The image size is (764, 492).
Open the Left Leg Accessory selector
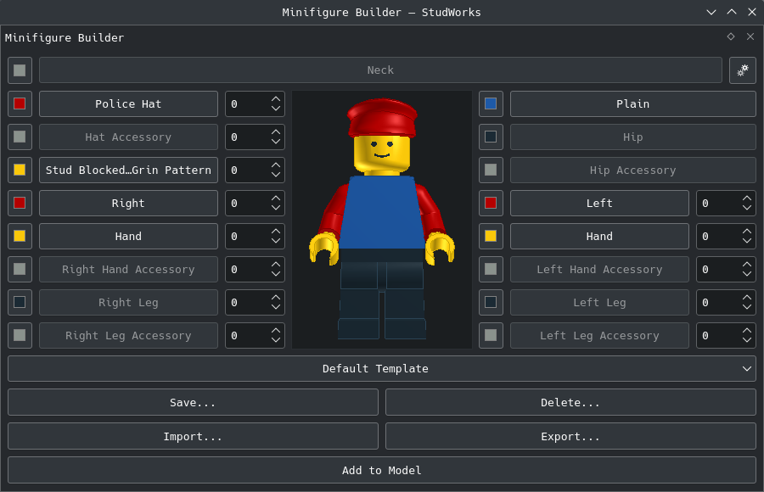[599, 336]
